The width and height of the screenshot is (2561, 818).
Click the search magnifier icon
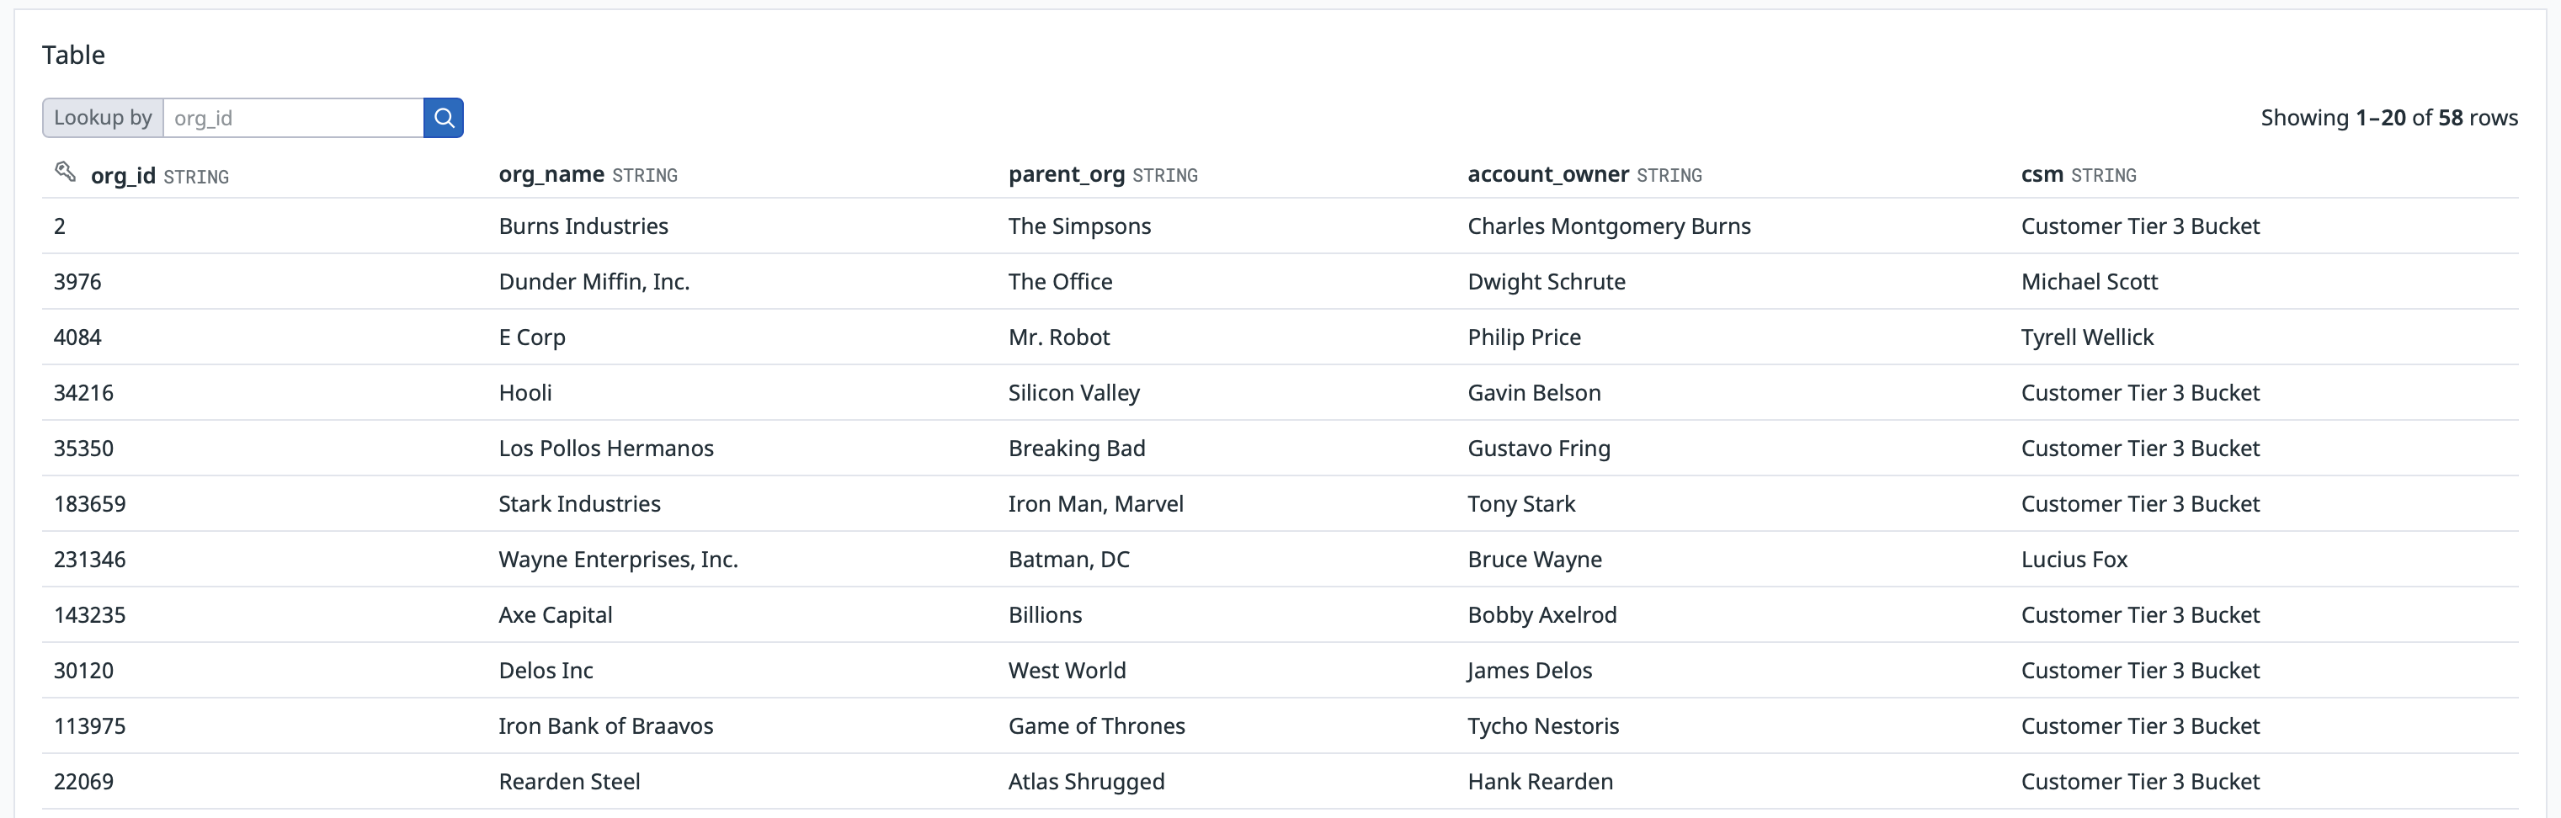point(444,117)
